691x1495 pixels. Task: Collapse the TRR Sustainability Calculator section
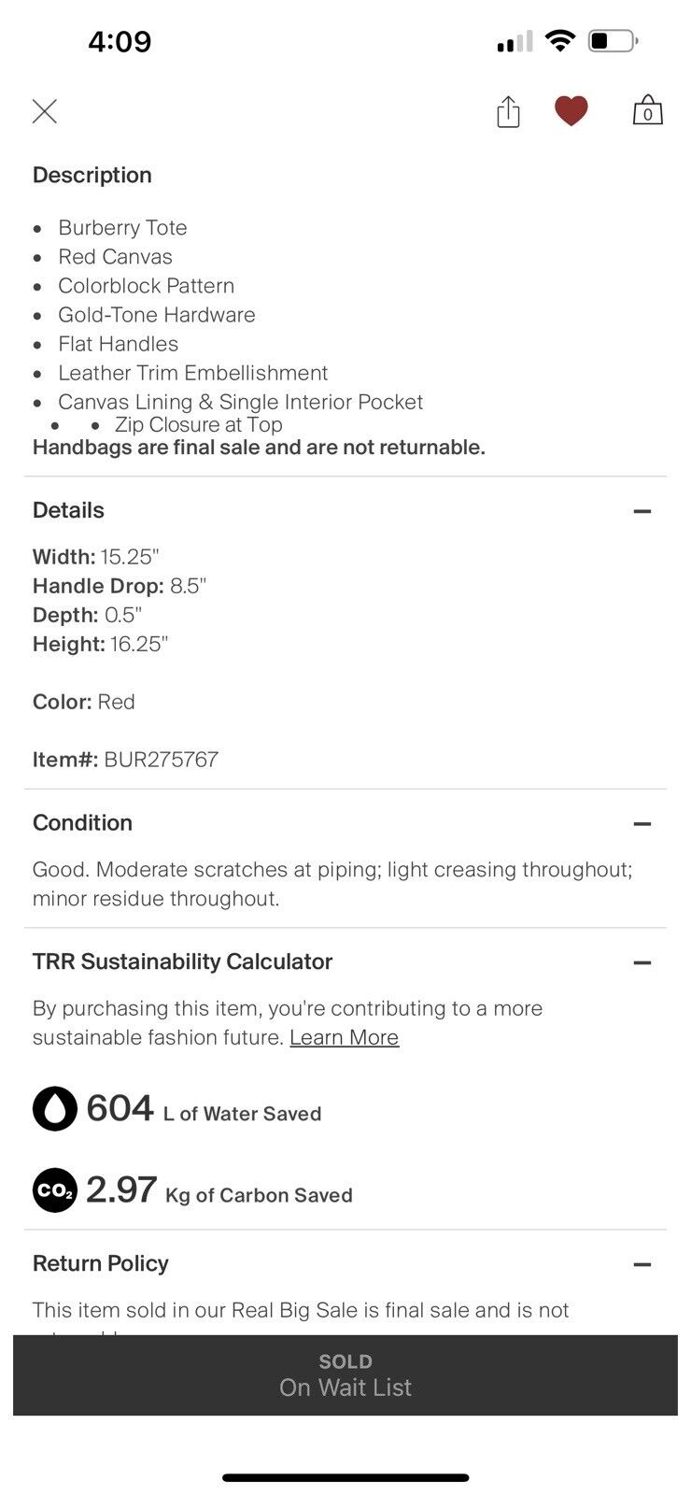click(x=642, y=962)
